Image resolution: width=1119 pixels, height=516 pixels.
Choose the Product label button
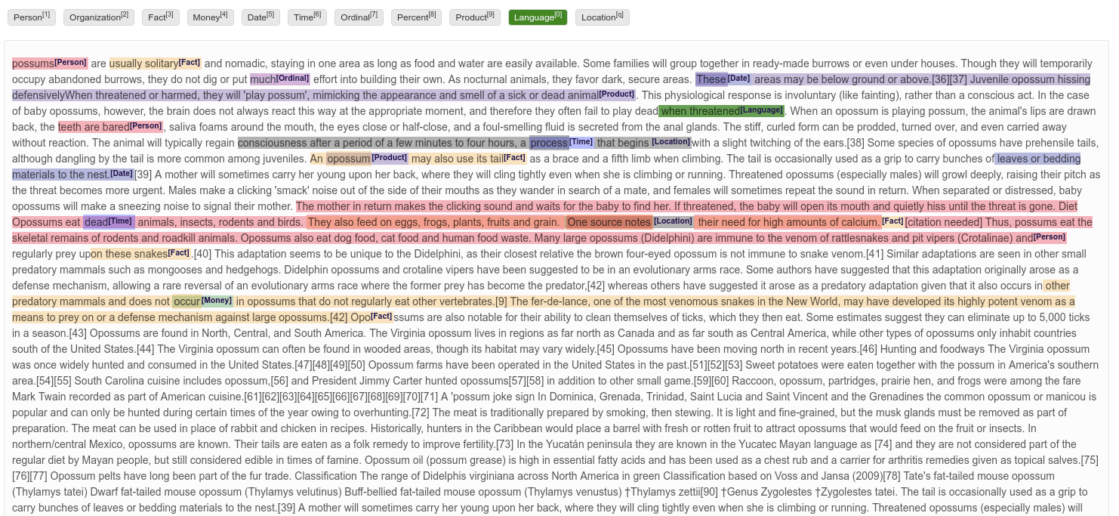pyautogui.click(x=474, y=17)
